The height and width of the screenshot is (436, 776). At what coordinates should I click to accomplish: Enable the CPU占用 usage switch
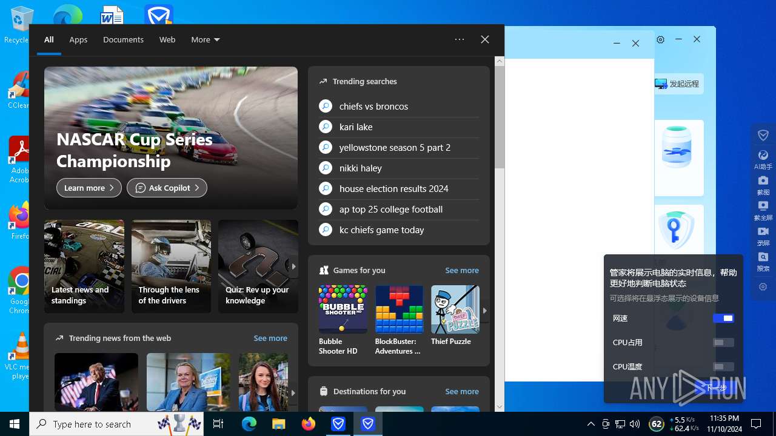[723, 342]
